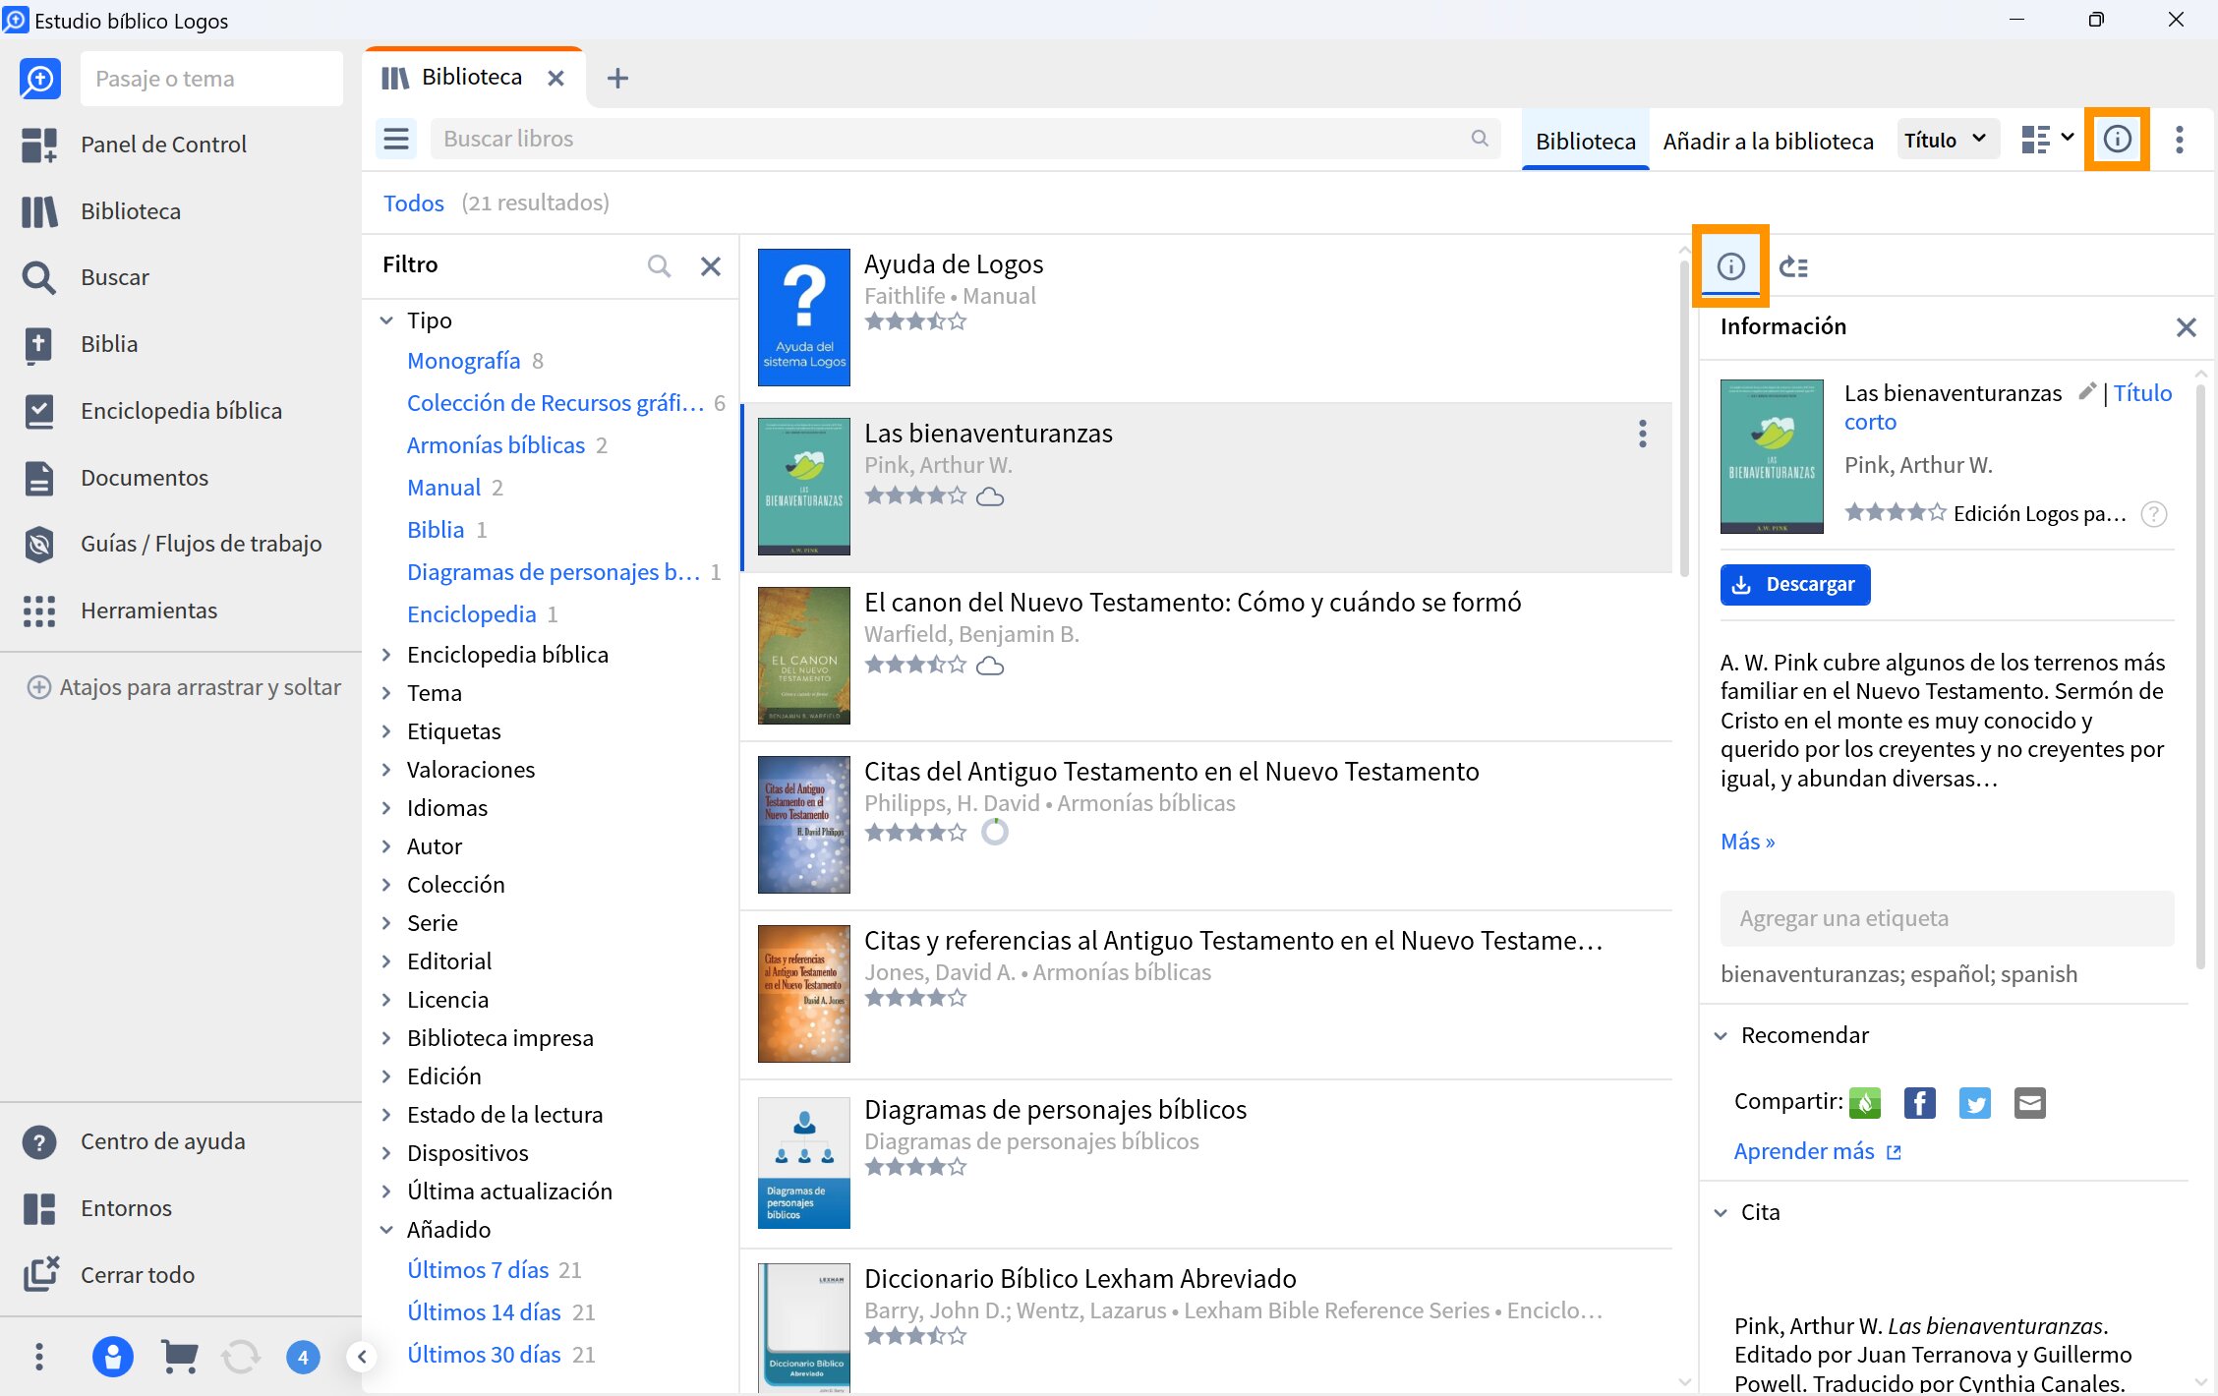
Task: Open the notifications badge showing 4
Action: (x=303, y=1358)
